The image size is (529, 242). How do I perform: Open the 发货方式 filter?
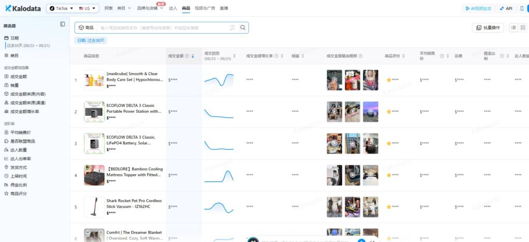(15, 168)
